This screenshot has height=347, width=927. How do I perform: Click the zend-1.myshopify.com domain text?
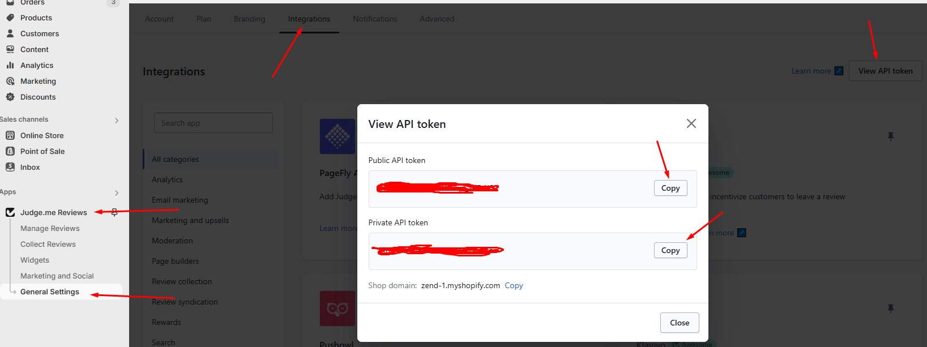click(x=460, y=285)
